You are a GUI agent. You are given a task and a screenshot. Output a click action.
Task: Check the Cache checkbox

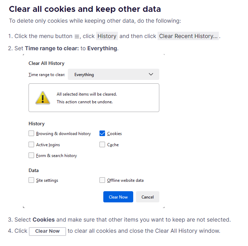[102, 144]
